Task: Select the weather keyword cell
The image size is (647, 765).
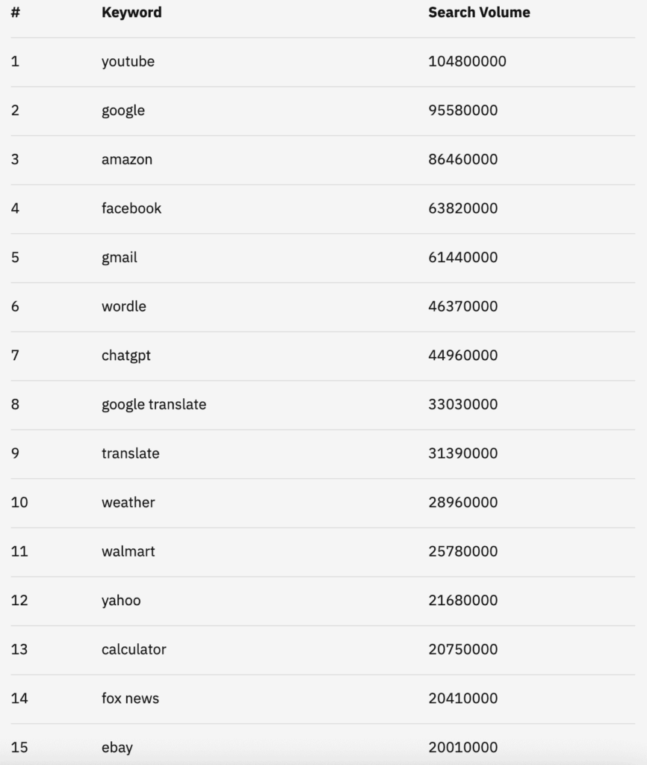Action: [x=128, y=503]
